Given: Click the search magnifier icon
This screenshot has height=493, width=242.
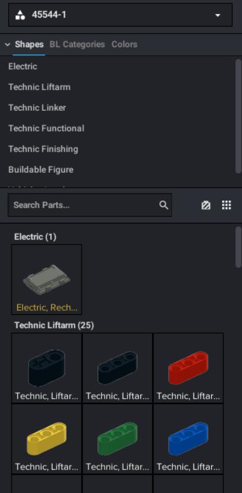Looking at the screenshot, I should coord(163,205).
